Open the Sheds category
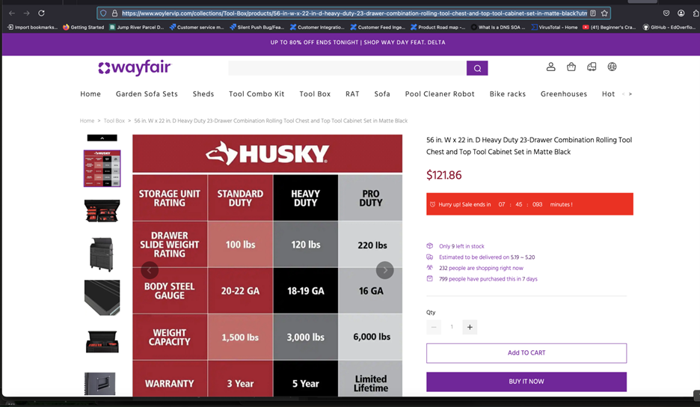The width and height of the screenshot is (700, 407). coord(203,94)
